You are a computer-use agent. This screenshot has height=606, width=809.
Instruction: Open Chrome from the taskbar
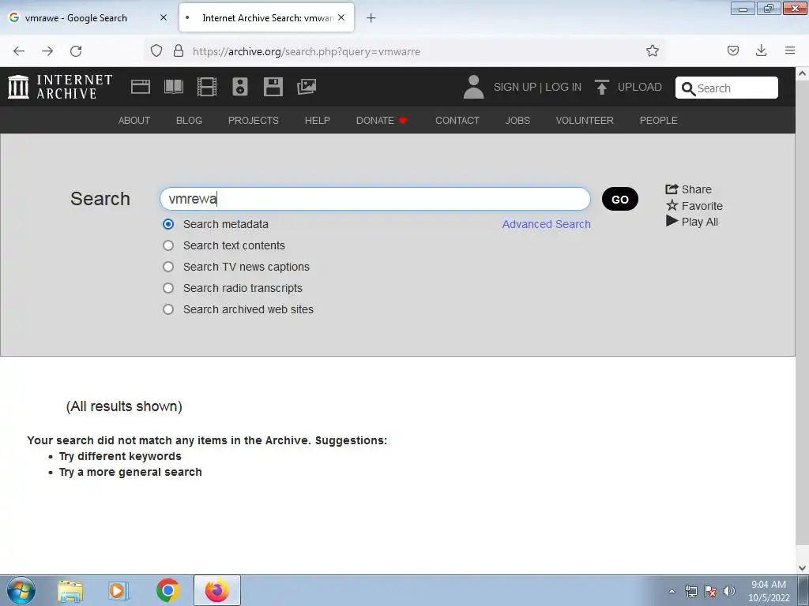coord(167,591)
